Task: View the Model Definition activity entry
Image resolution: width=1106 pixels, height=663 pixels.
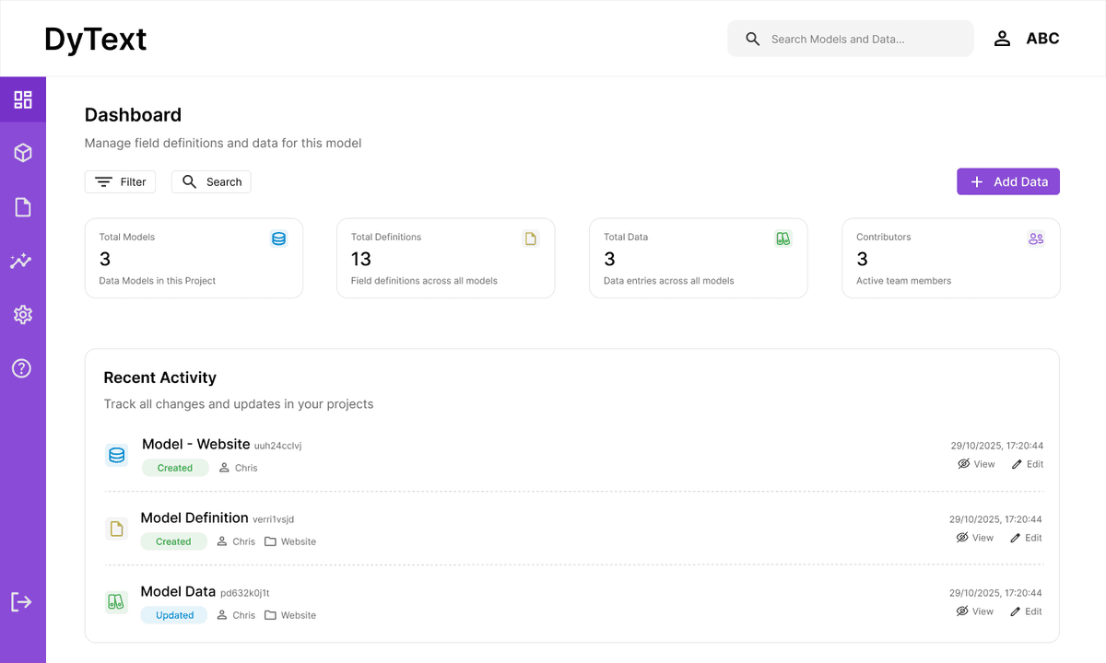Action: [974, 538]
